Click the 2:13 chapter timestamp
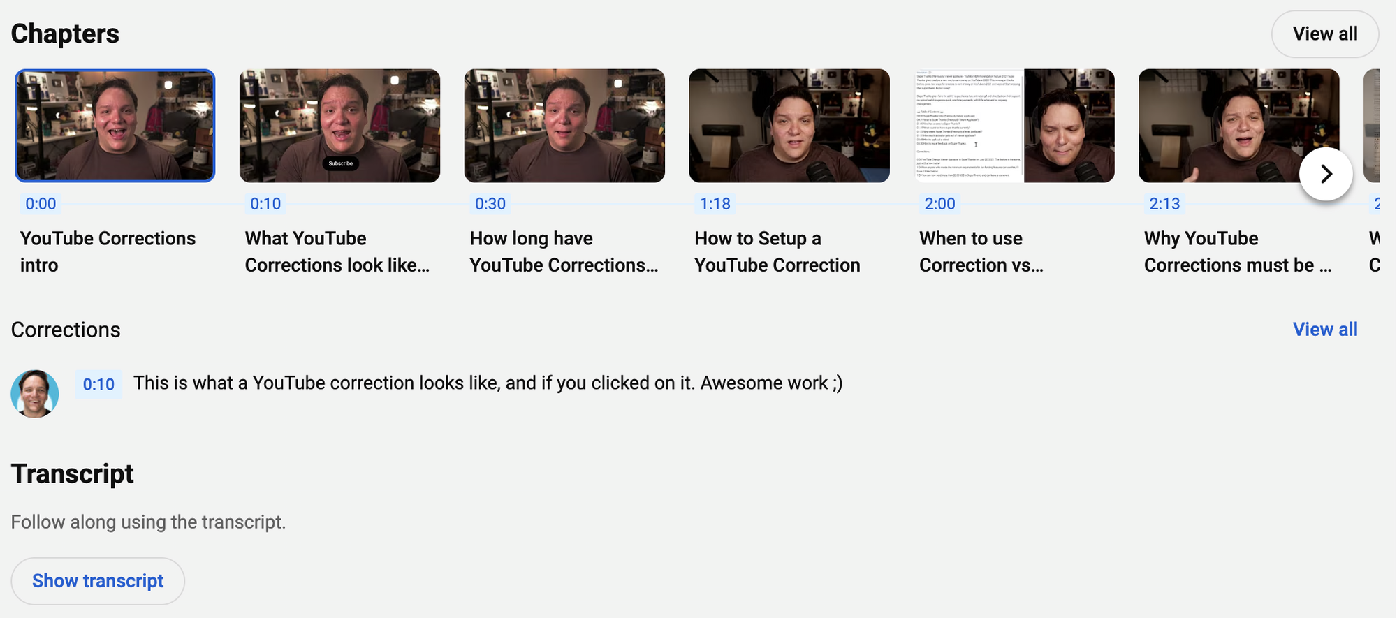This screenshot has height=618, width=1397. click(1164, 204)
